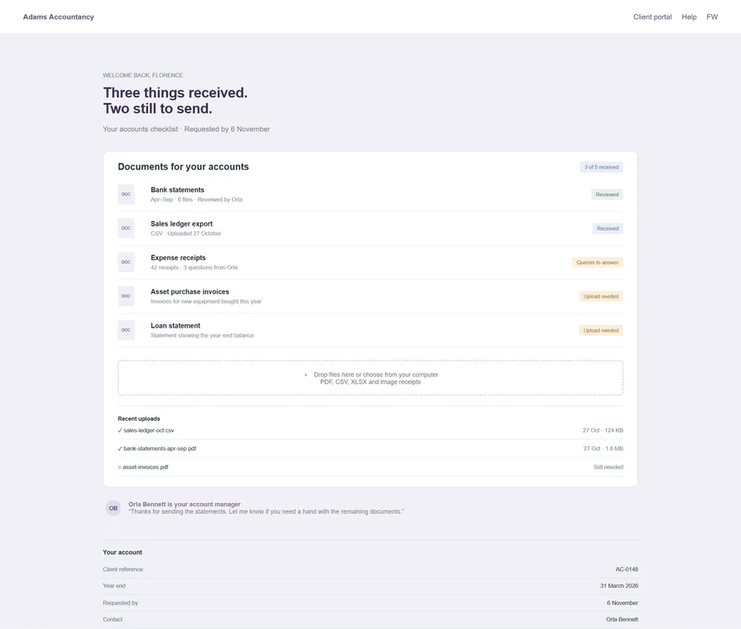The width and height of the screenshot is (741, 629).
Task: Click the 6 November value under Your account
Action: [622, 603]
